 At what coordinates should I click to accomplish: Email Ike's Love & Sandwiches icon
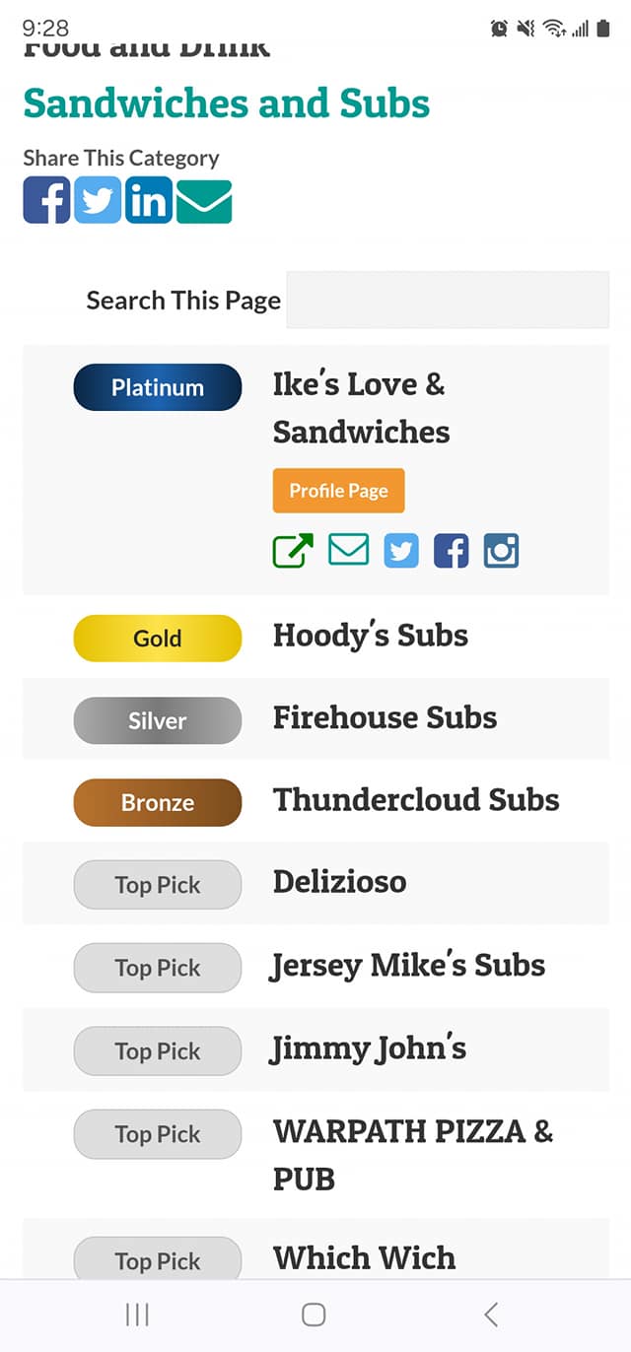pos(348,550)
